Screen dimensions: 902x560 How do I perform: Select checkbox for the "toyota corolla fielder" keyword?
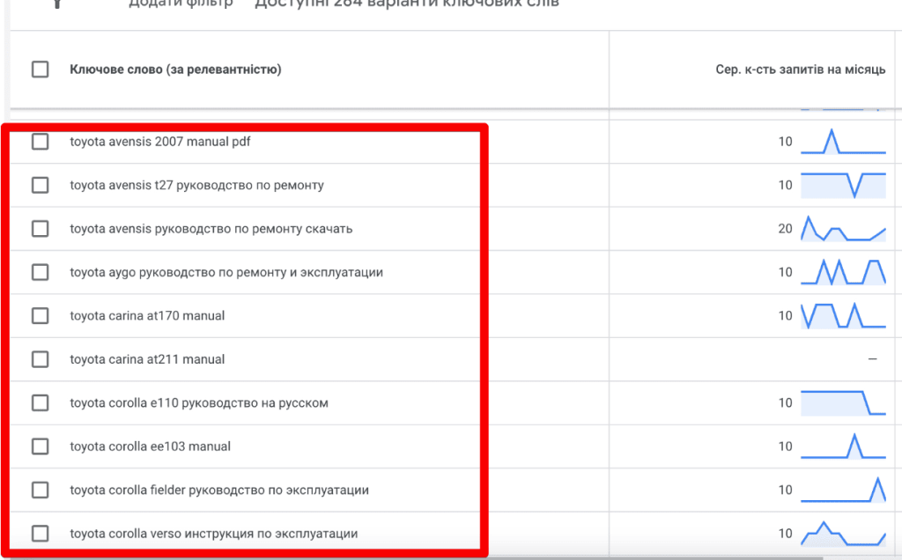coord(40,490)
